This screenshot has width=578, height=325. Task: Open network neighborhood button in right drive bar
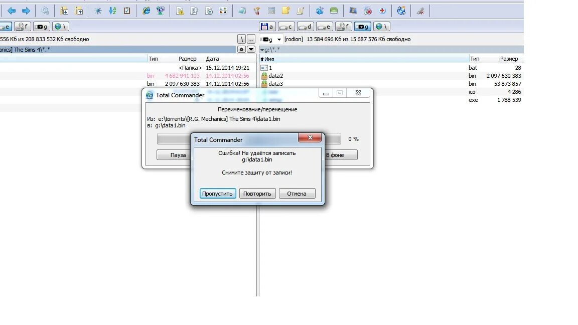click(x=381, y=27)
